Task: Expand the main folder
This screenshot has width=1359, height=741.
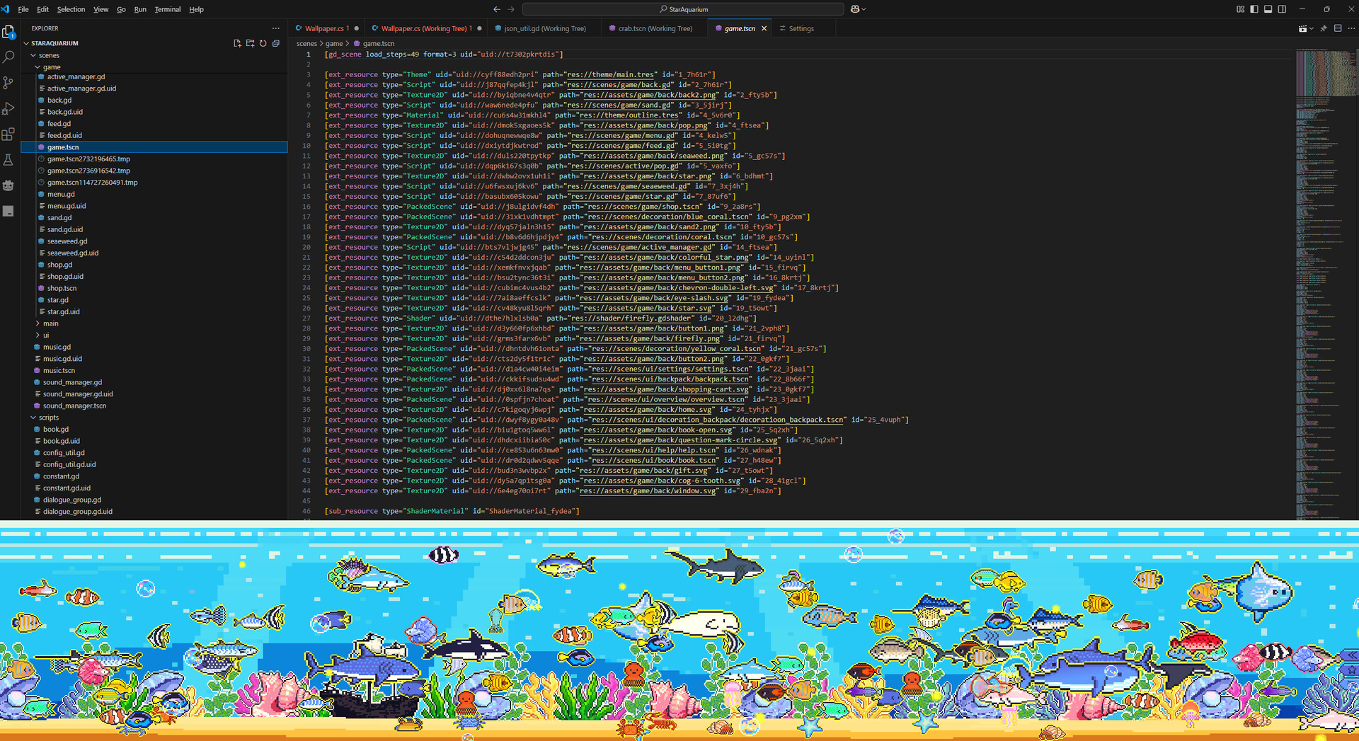Action: coord(50,323)
